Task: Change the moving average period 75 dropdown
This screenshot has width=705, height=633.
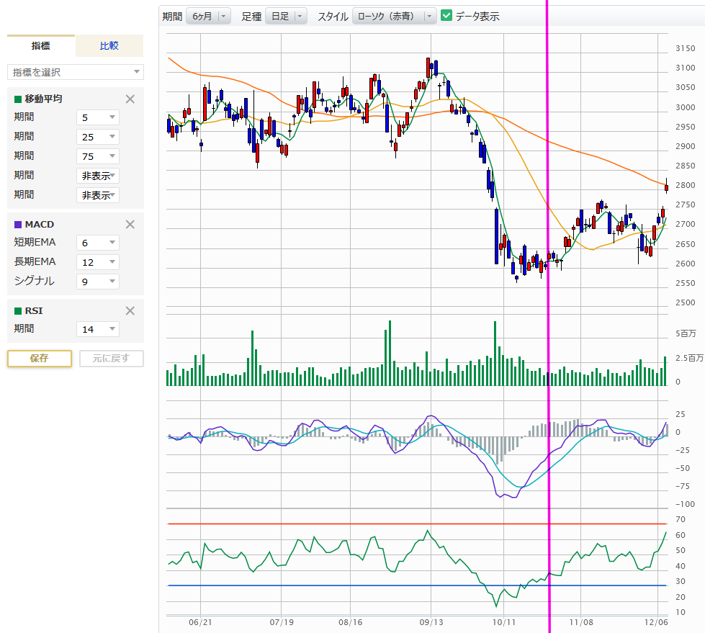Action: pos(98,156)
